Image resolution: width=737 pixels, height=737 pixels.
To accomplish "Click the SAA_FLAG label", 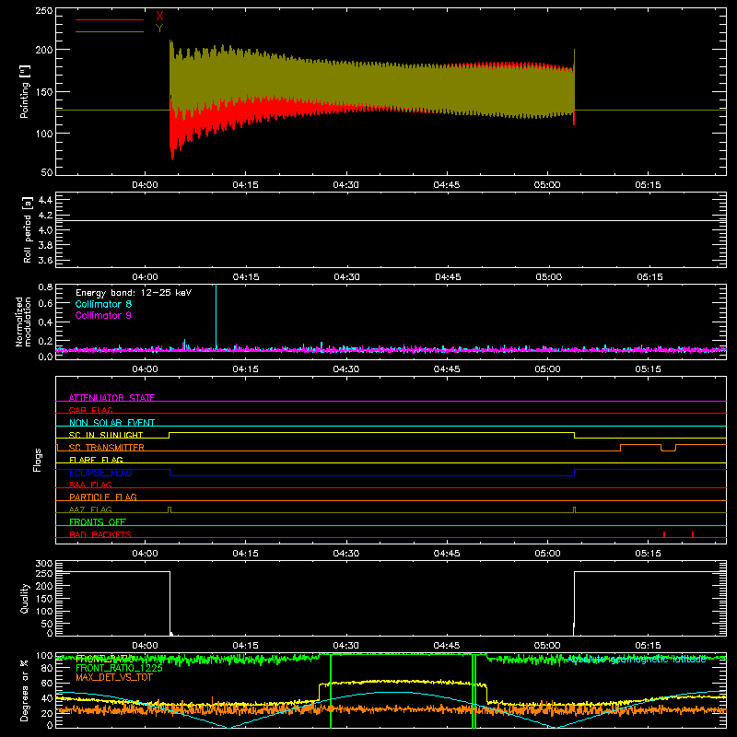I will 90,485.
